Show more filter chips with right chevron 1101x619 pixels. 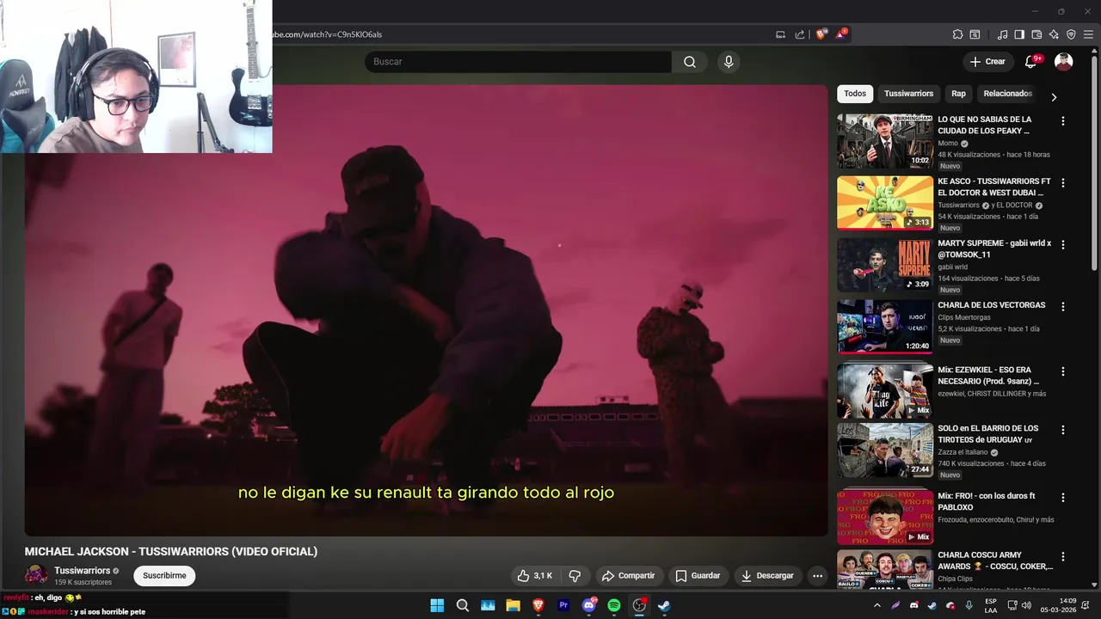tap(1054, 97)
